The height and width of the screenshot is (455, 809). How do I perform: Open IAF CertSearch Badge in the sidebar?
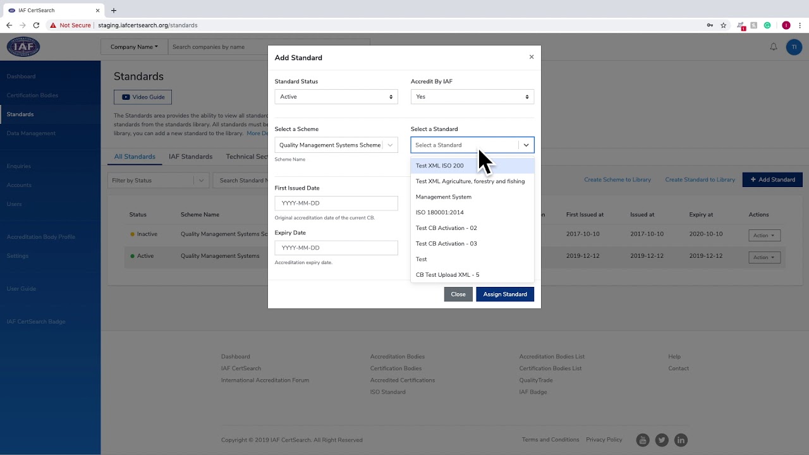[36, 322]
